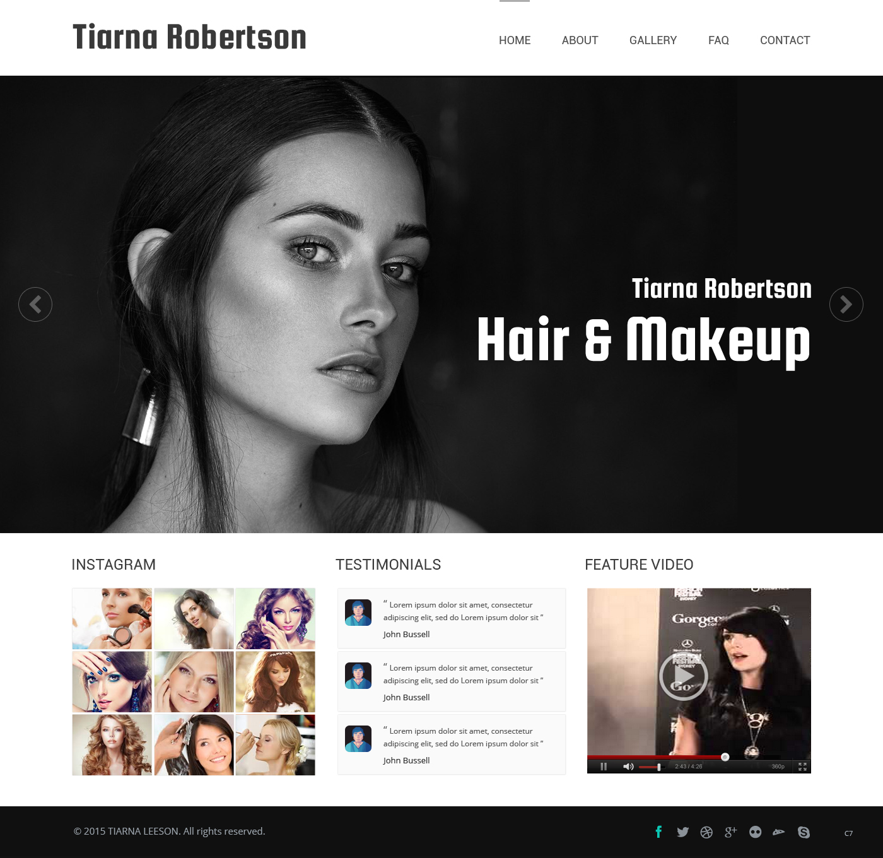This screenshot has height=858, width=883.
Task: Open the Instagram photo with blue nails
Action: (112, 682)
